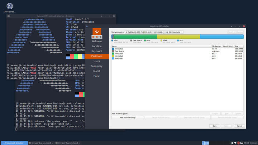The height and width of the screenshot is (145, 258).
Task: Click the greyed Remove Volume Group button
Action: (227, 117)
